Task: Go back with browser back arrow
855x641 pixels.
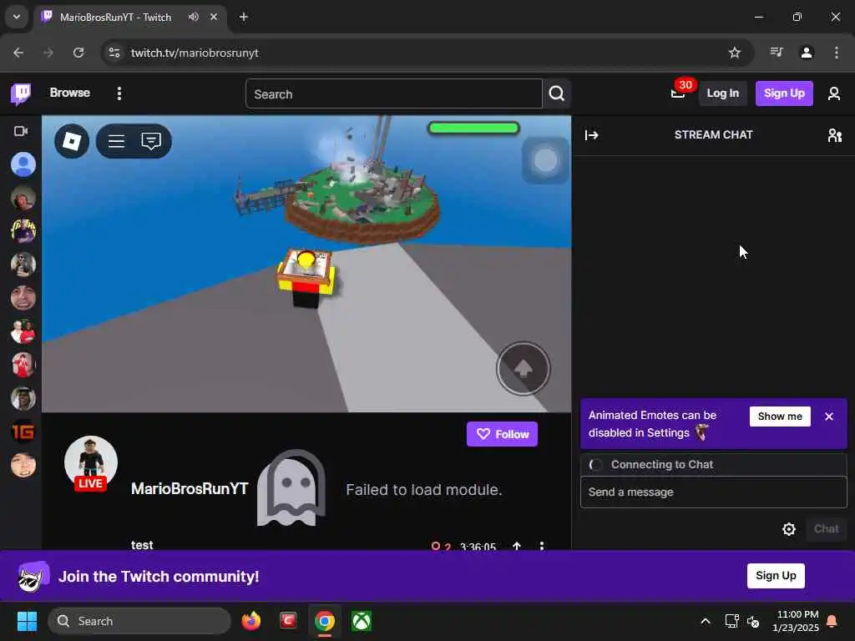Action: pos(18,53)
